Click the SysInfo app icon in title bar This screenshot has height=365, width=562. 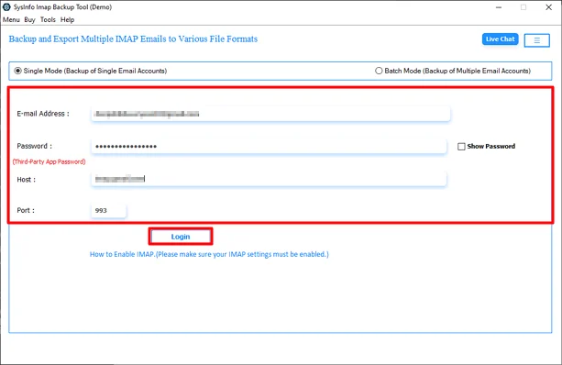click(6, 6)
